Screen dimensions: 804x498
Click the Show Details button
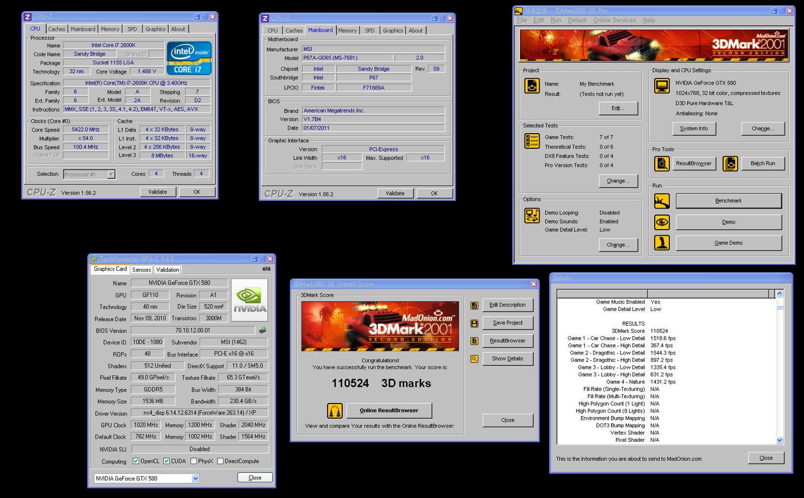pyautogui.click(x=508, y=359)
